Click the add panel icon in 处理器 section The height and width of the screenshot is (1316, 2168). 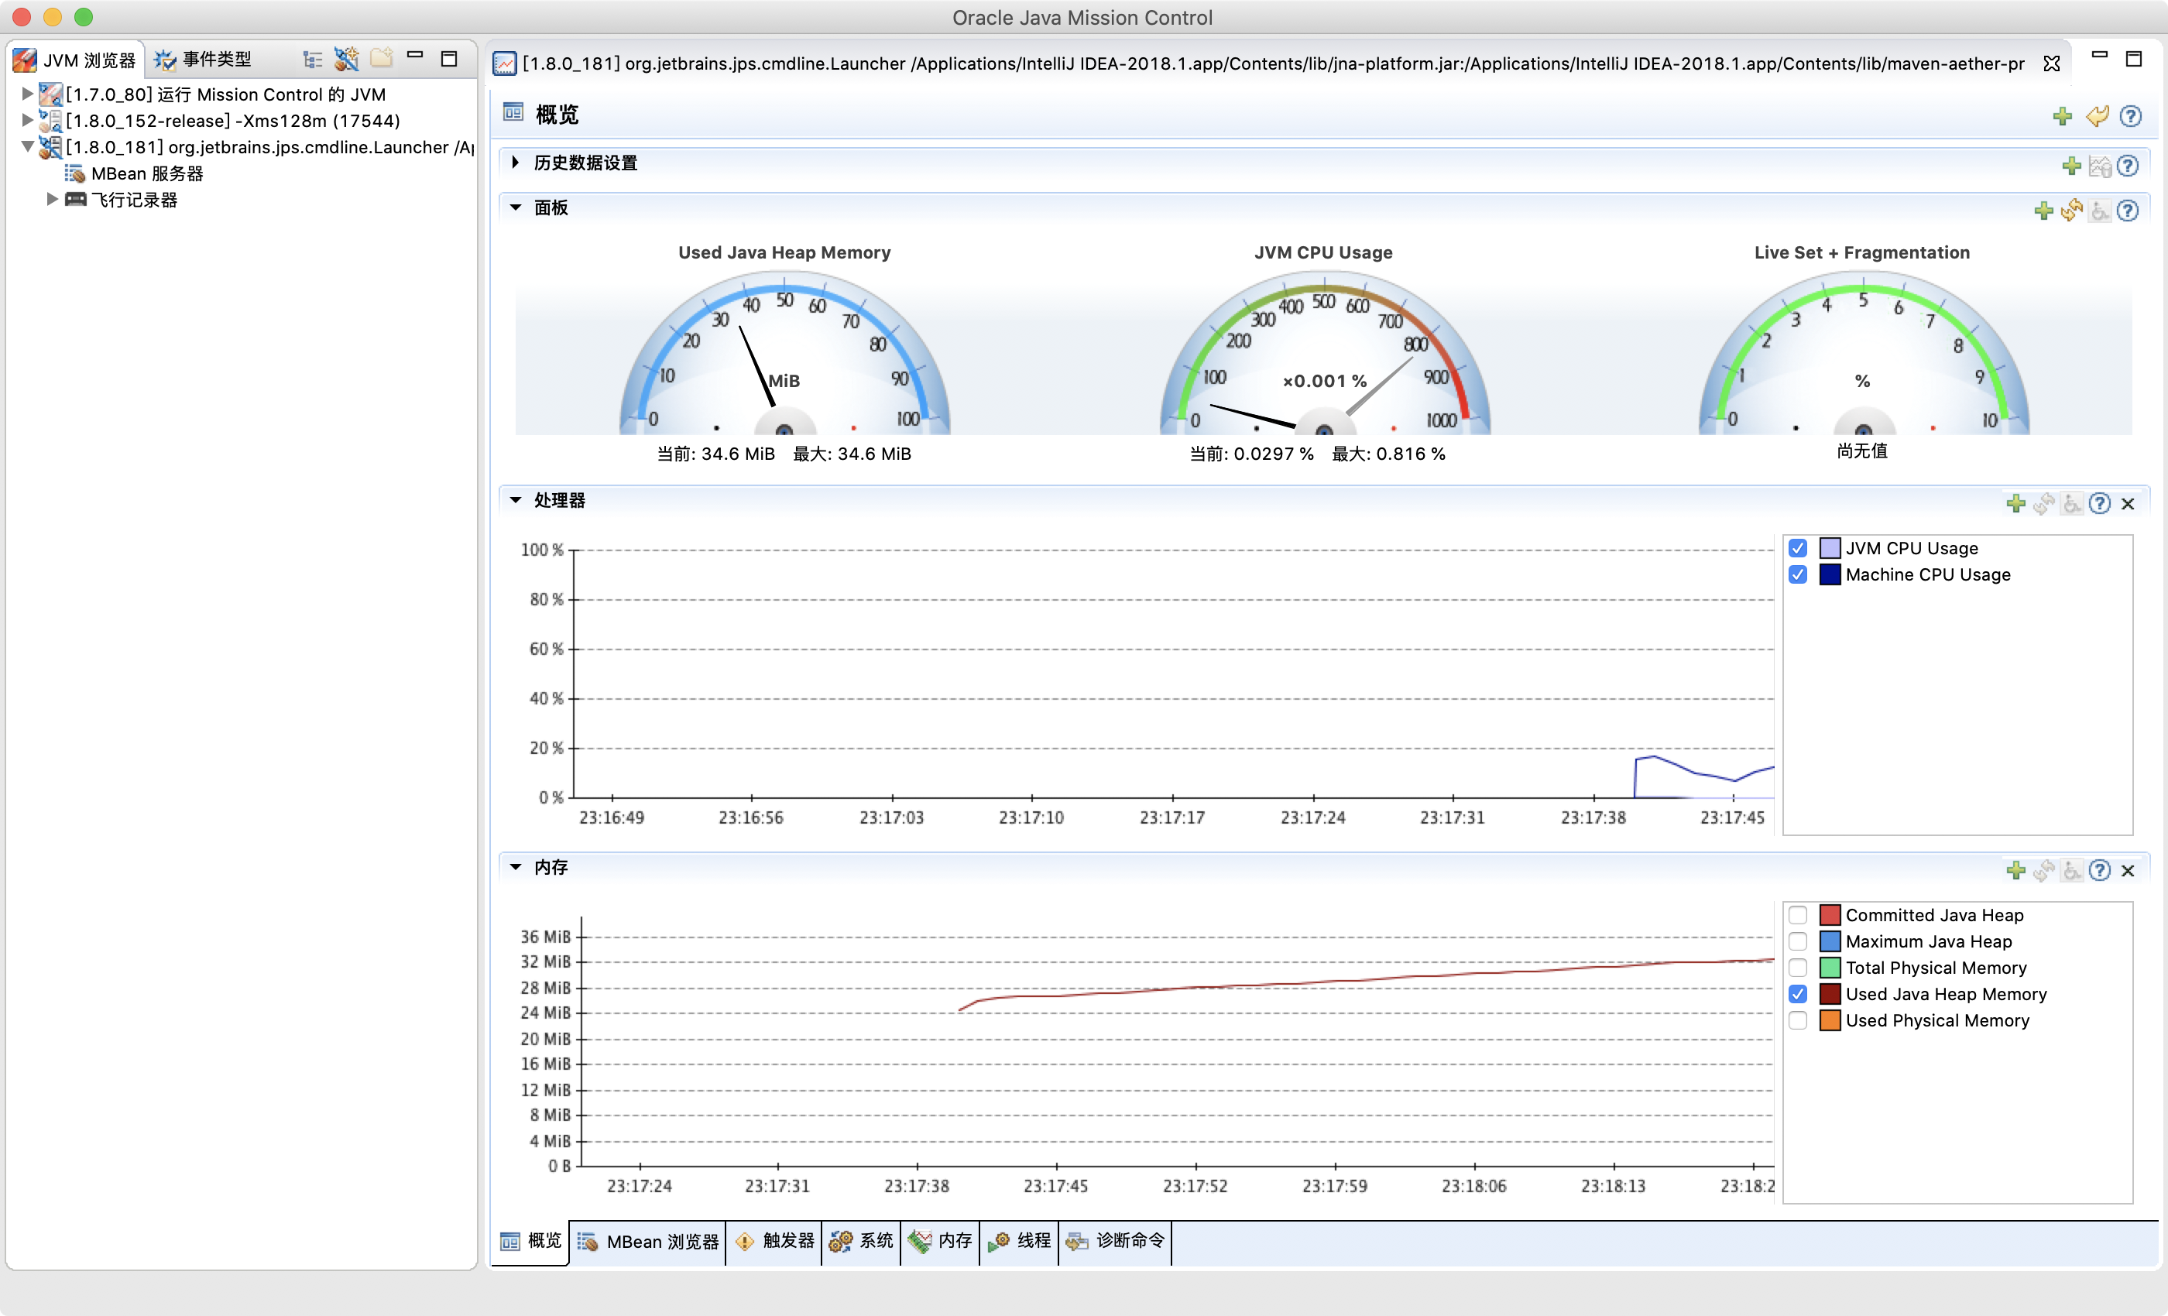pyautogui.click(x=2016, y=502)
